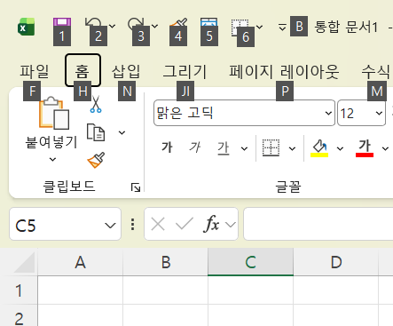Cut selection with the scissors icon
Image resolution: width=393 pixels, height=326 pixels.
tap(96, 104)
